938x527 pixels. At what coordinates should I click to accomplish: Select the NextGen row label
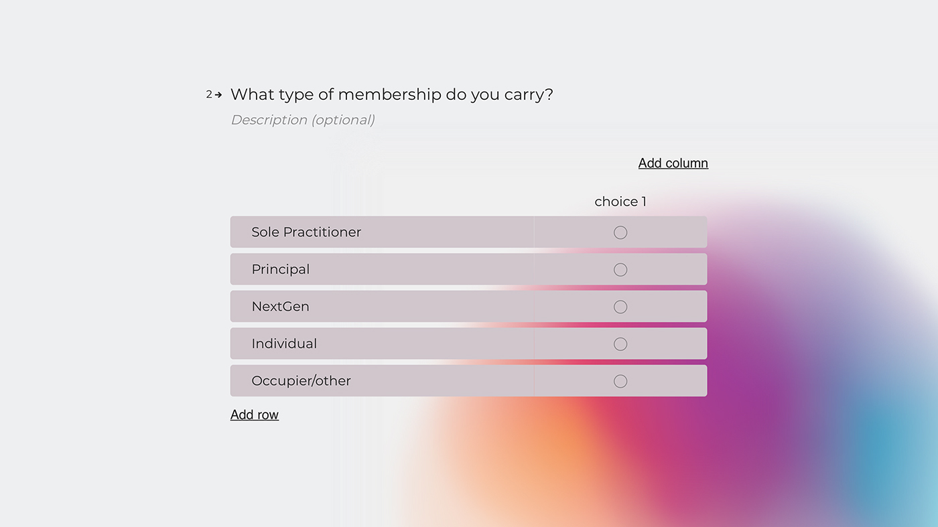point(280,306)
